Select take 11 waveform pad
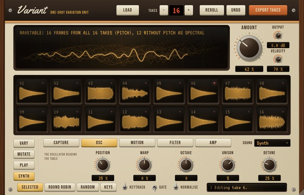This screenshot has height=195, width=304. (101, 119)
